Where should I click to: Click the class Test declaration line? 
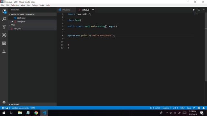tap(74, 20)
